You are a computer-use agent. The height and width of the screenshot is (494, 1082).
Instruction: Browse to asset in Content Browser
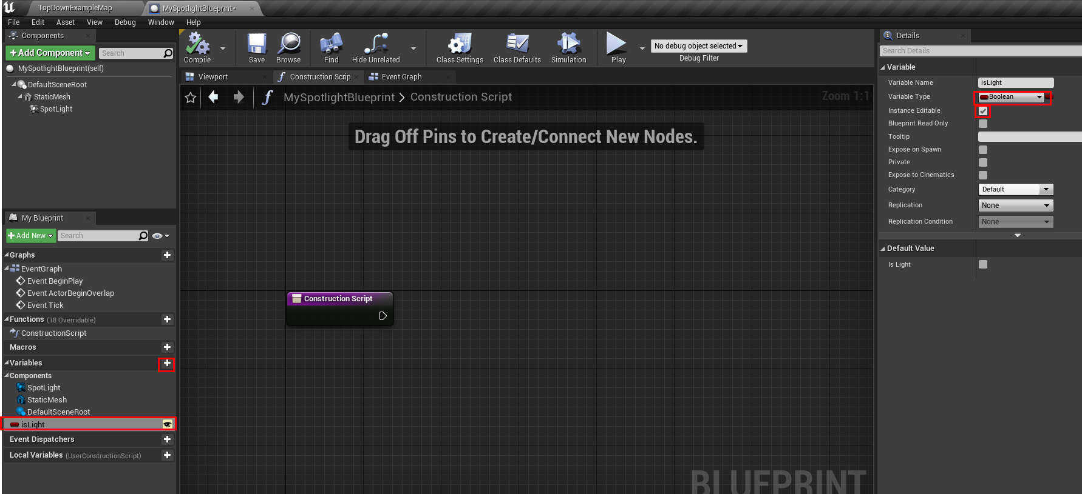288,48
